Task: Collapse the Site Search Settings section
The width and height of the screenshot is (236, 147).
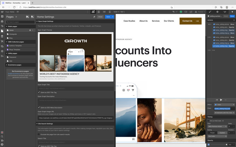Action: click(x=37, y=124)
